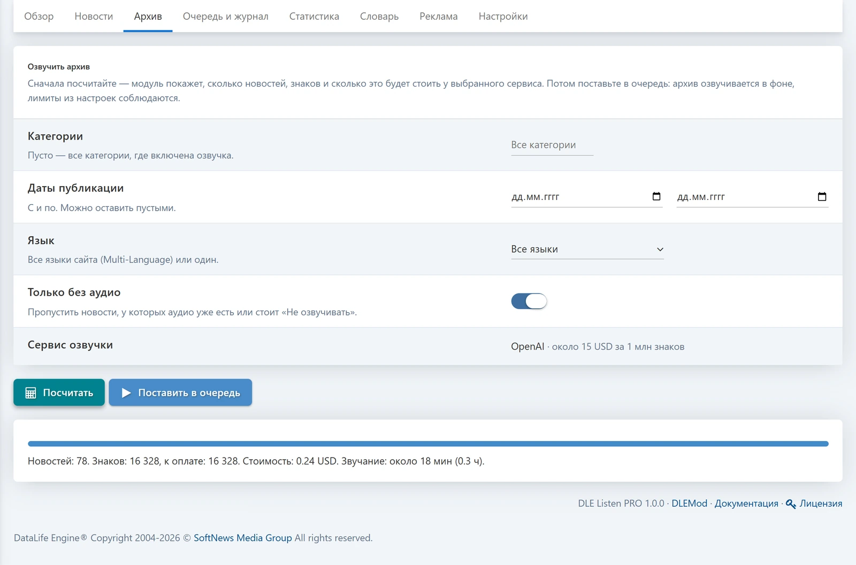Click play icon on Поставить в очередь
The width and height of the screenshot is (856, 565).
(126, 393)
